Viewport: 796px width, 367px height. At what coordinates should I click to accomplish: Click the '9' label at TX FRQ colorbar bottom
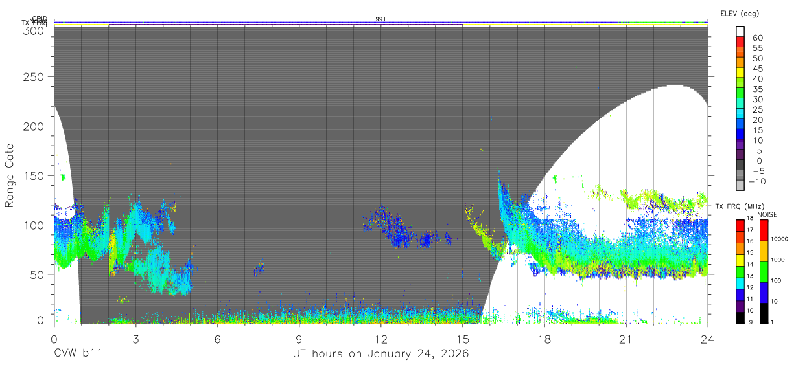coord(751,322)
